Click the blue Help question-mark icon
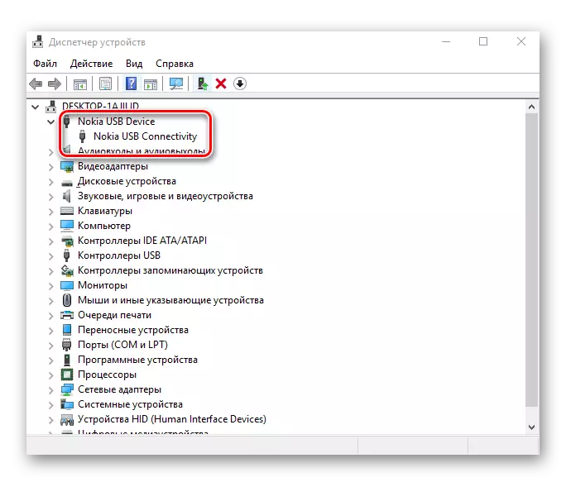 pyautogui.click(x=131, y=84)
